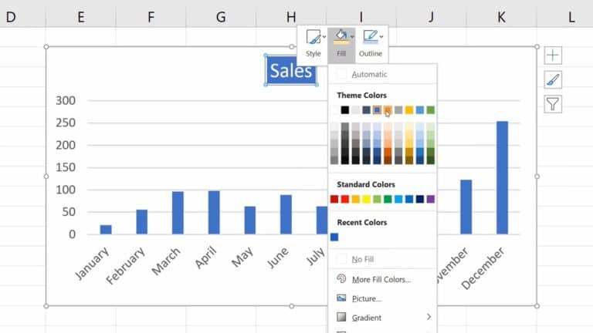Pick yellow standard color
Screen dimensions: 593x333
(367, 199)
